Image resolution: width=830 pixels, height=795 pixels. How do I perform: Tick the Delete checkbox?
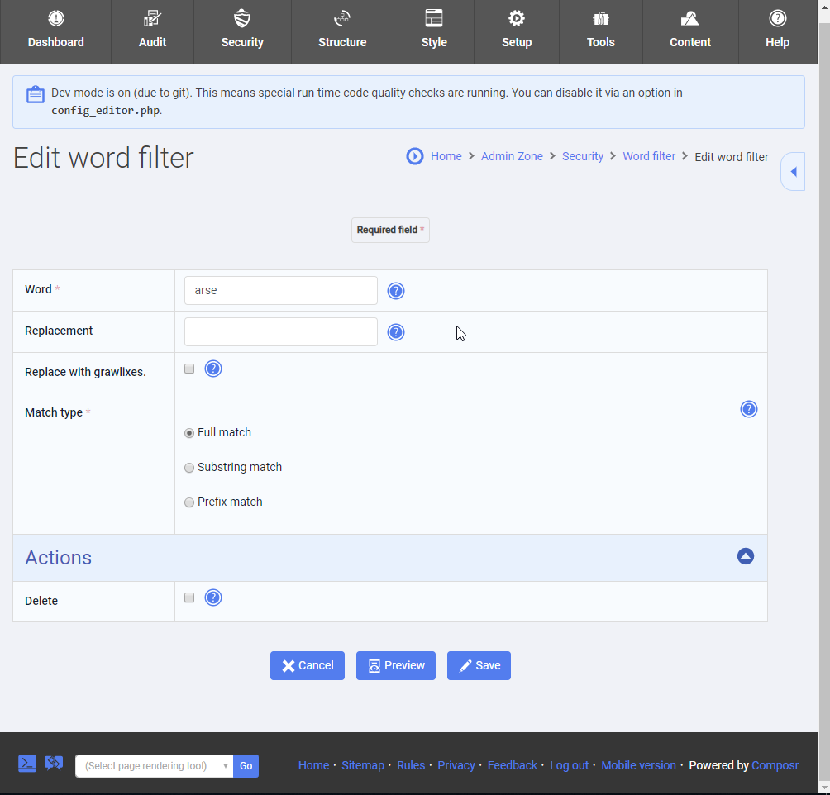point(189,597)
